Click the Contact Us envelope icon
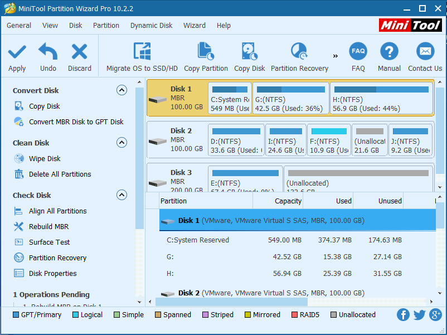The height and width of the screenshot is (335, 447). coord(425,51)
